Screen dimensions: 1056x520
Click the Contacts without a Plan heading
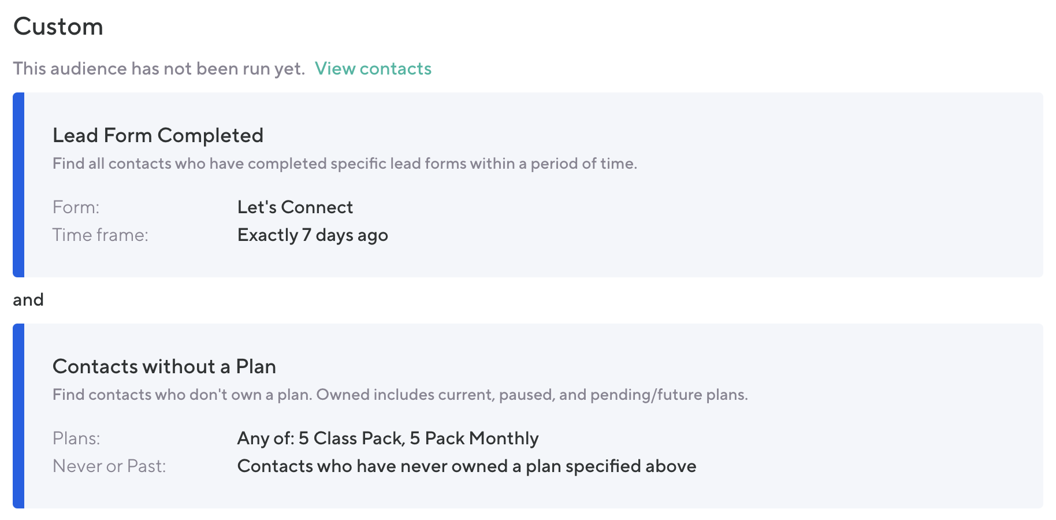click(164, 366)
